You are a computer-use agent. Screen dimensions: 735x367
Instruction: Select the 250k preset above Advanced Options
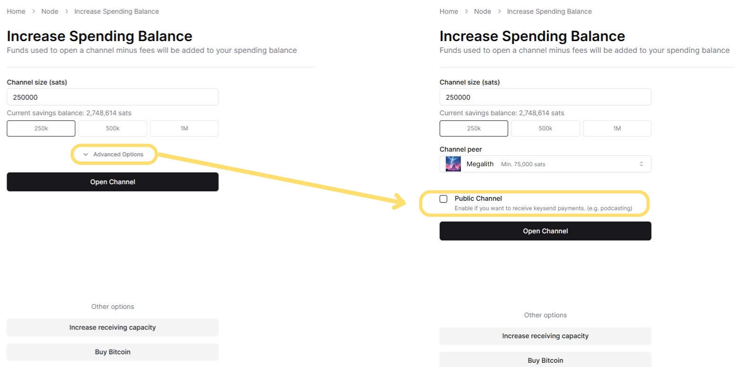tap(41, 128)
